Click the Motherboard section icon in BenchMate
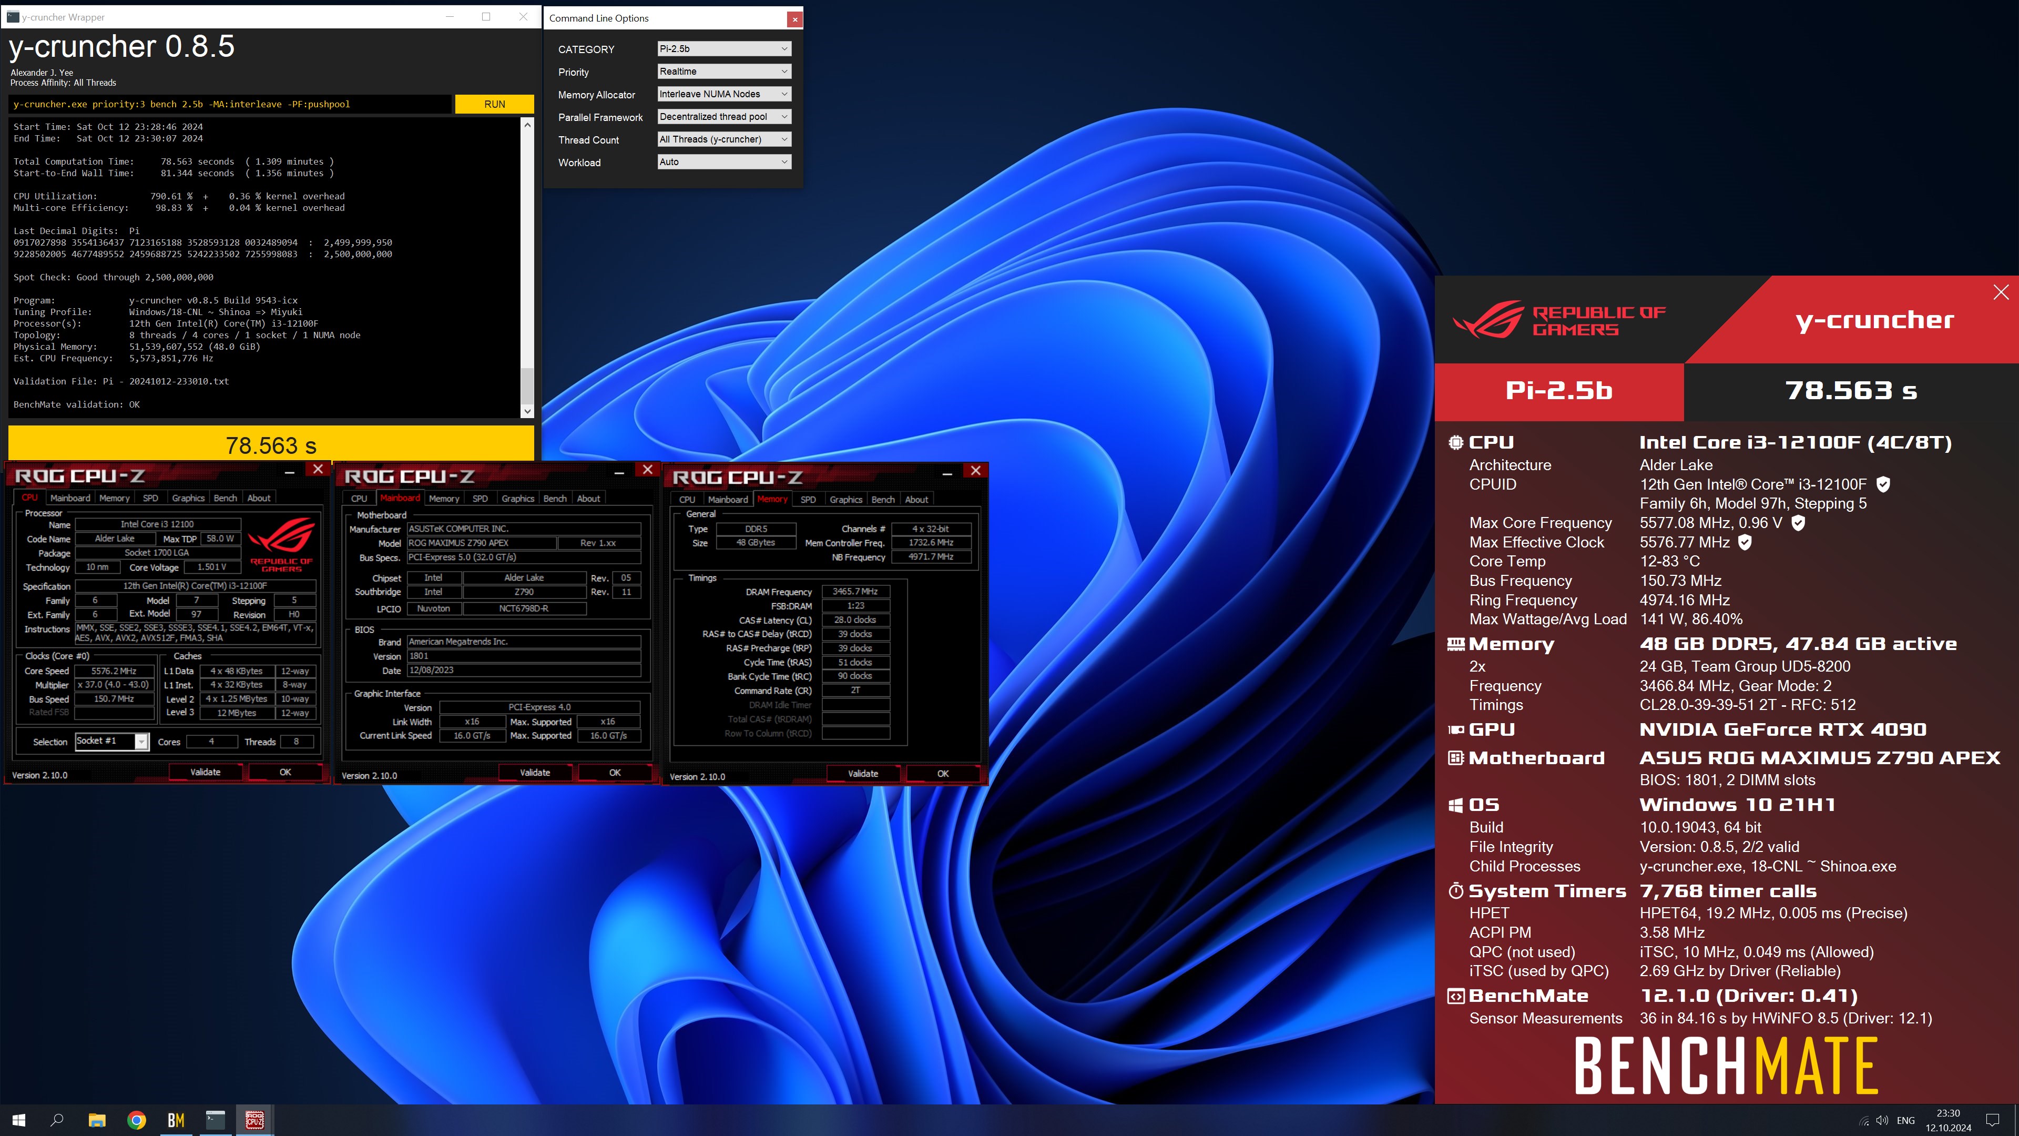 coord(1455,758)
